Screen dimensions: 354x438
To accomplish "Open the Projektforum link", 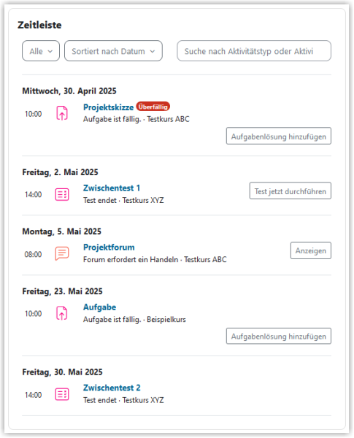I will pyautogui.click(x=109, y=247).
